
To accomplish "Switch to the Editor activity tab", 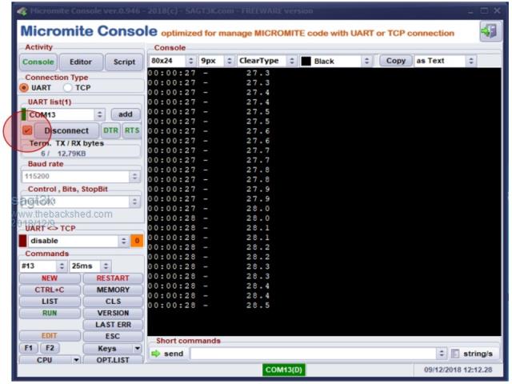I will [81, 62].
